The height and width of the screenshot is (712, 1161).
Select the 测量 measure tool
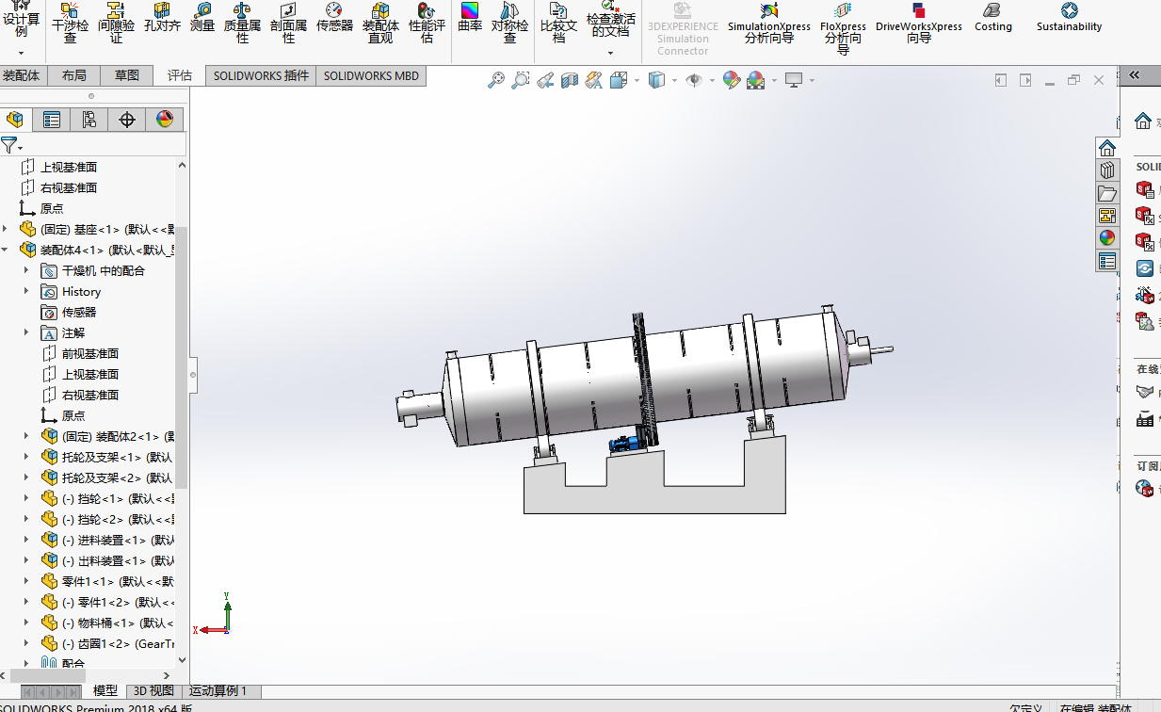[x=202, y=19]
